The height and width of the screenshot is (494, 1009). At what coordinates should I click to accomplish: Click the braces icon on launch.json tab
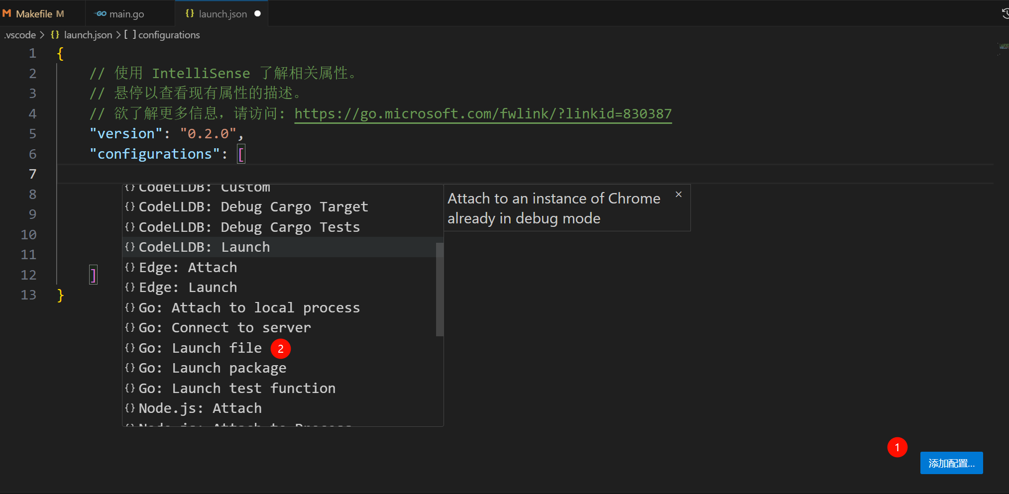[x=190, y=13]
